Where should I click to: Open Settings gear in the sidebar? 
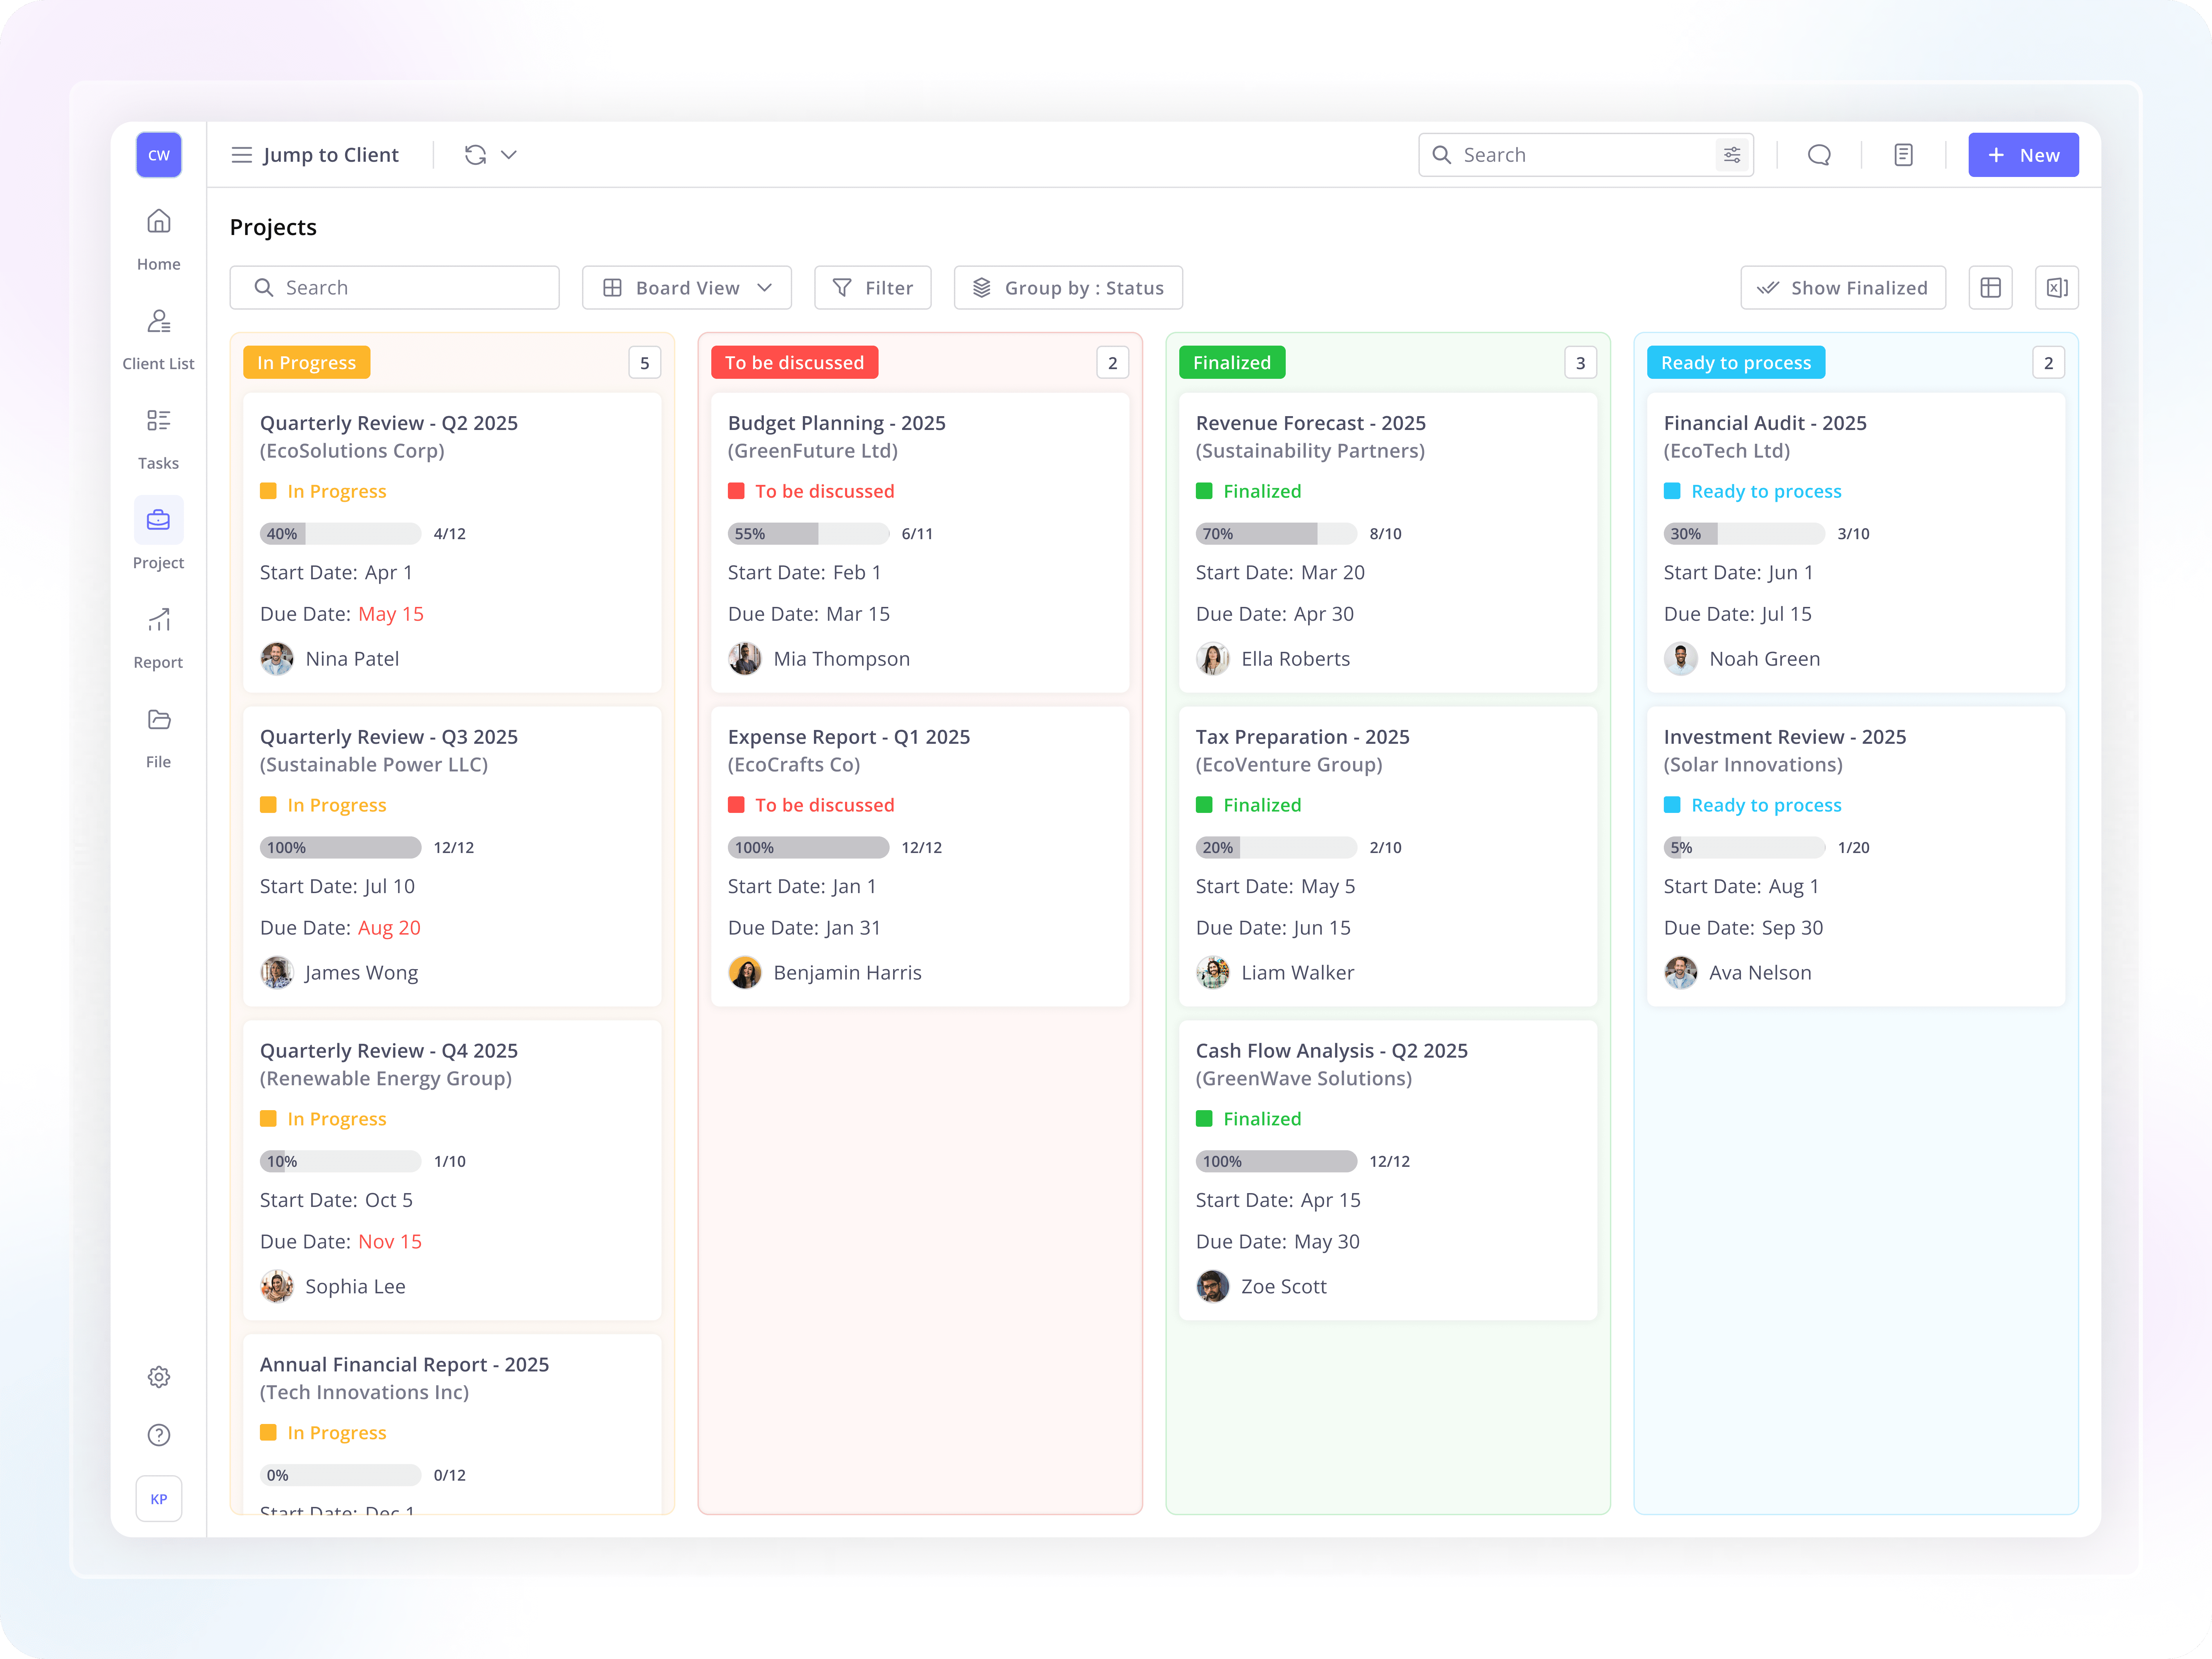[158, 1377]
